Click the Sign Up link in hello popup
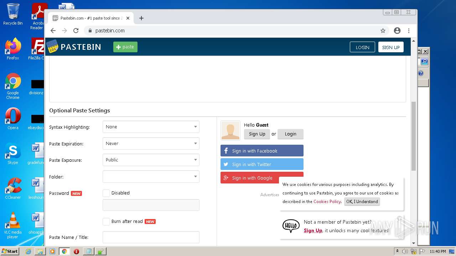This screenshot has width=456, height=256. pyautogui.click(x=313, y=230)
